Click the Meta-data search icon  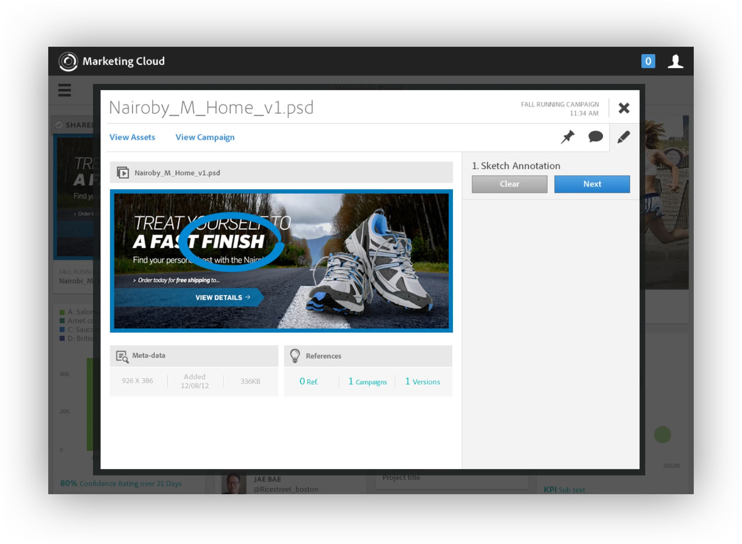[122, 356]
